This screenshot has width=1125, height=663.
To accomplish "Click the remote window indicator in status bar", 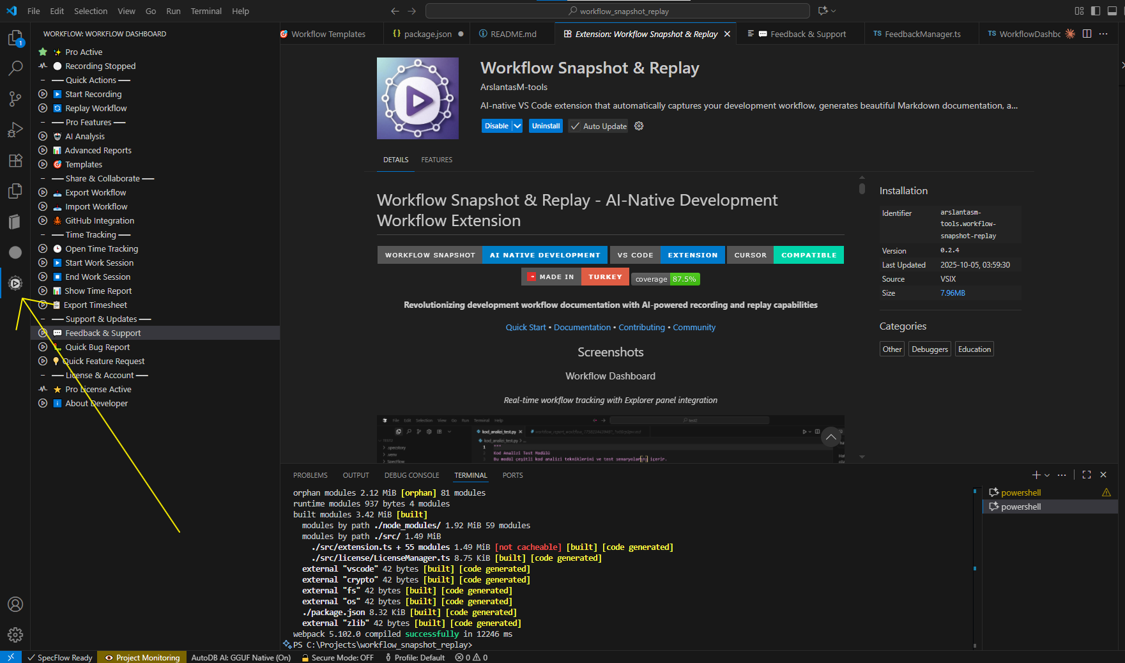I will (11, 657).
